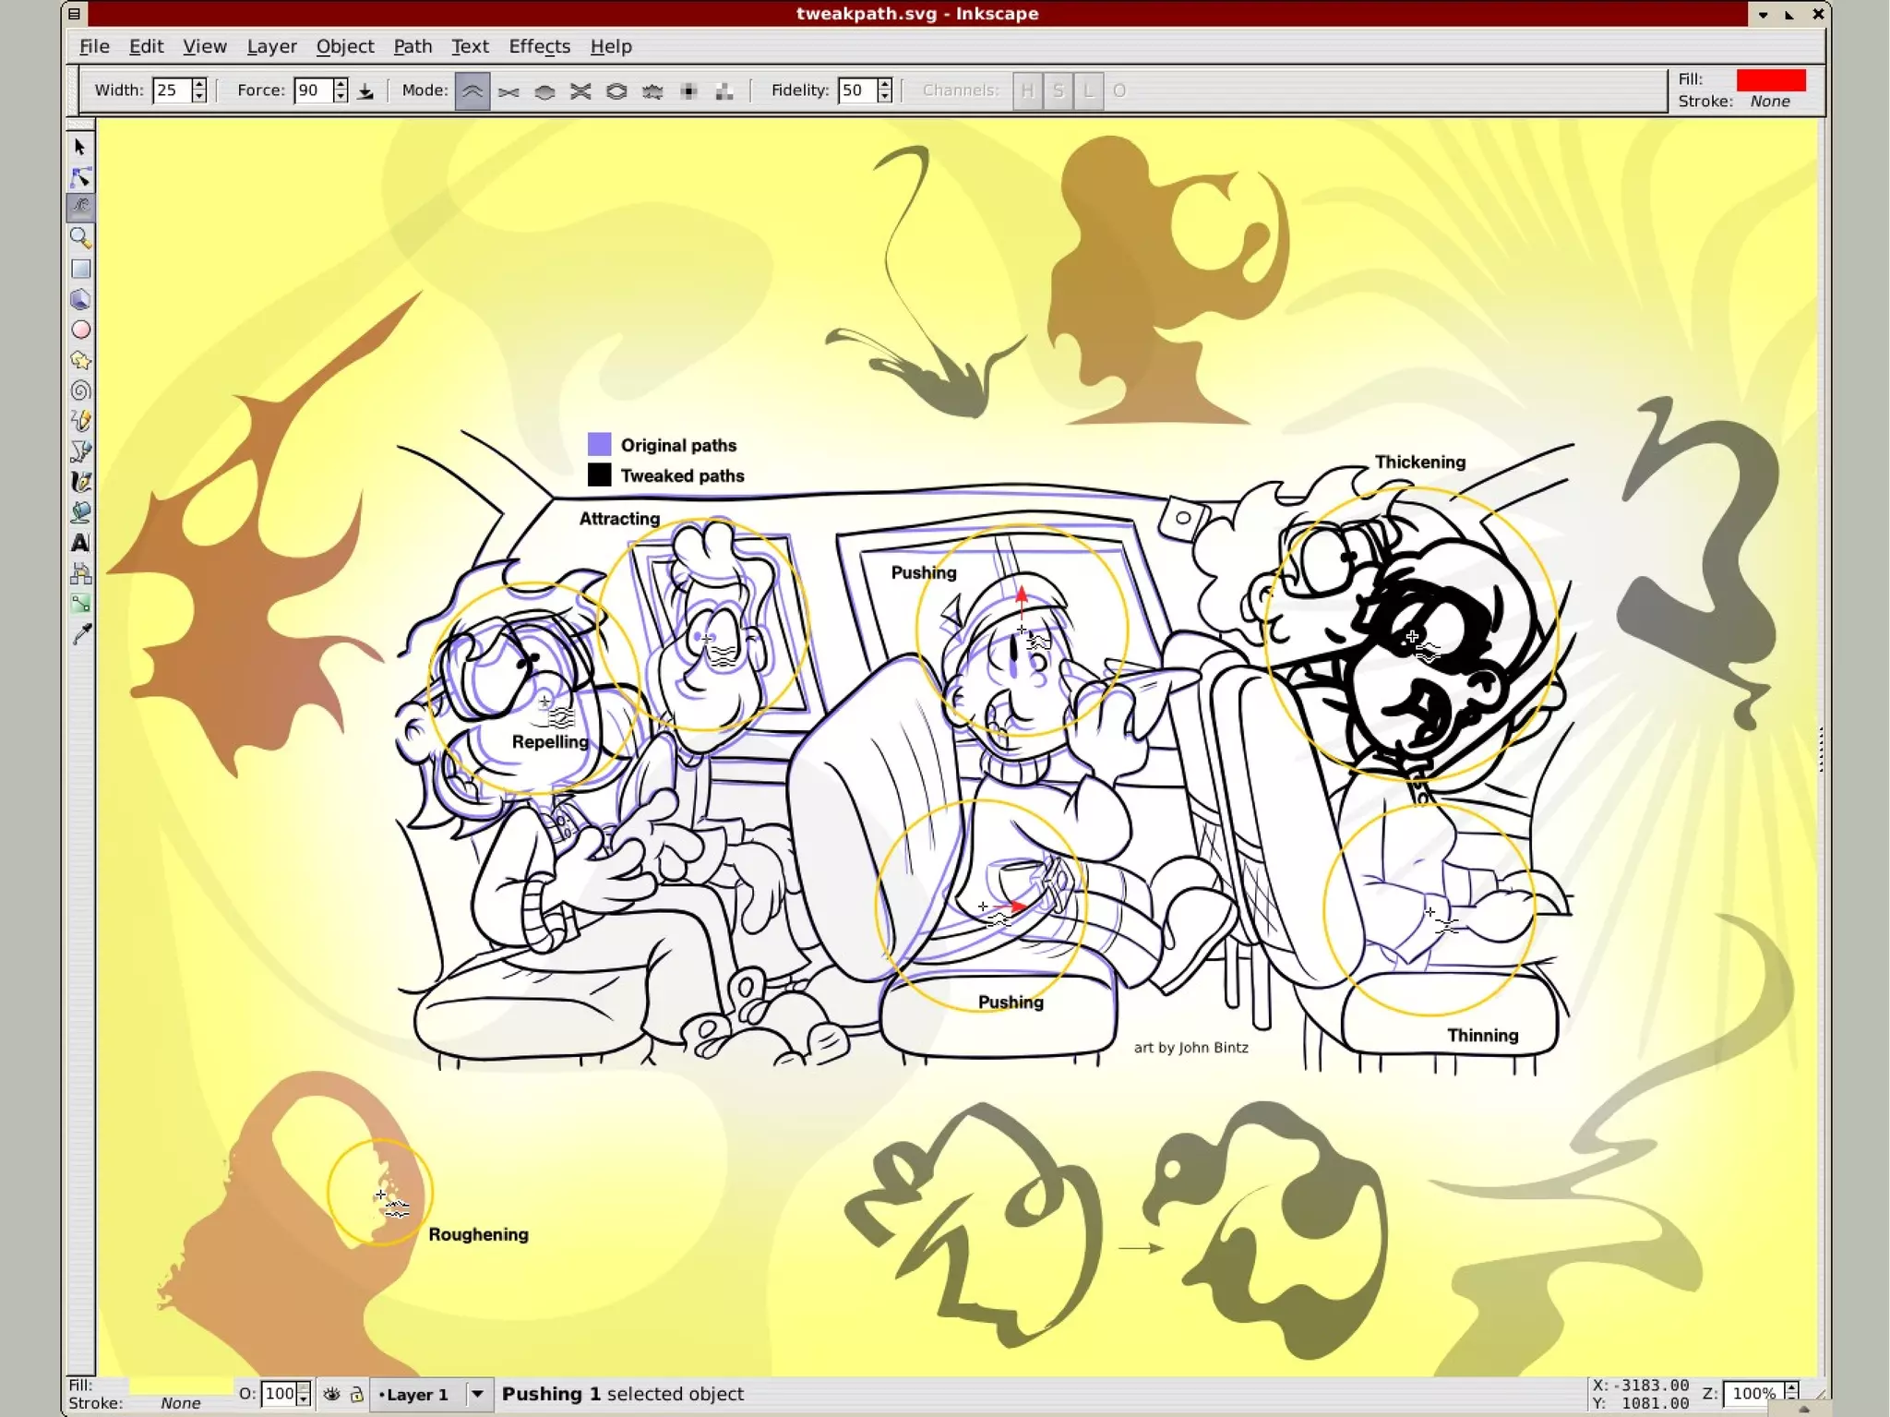Enable Shrink mode in tweak toolbar
This screenshot has width=1890, height=1417.
(x=508, y=91)
